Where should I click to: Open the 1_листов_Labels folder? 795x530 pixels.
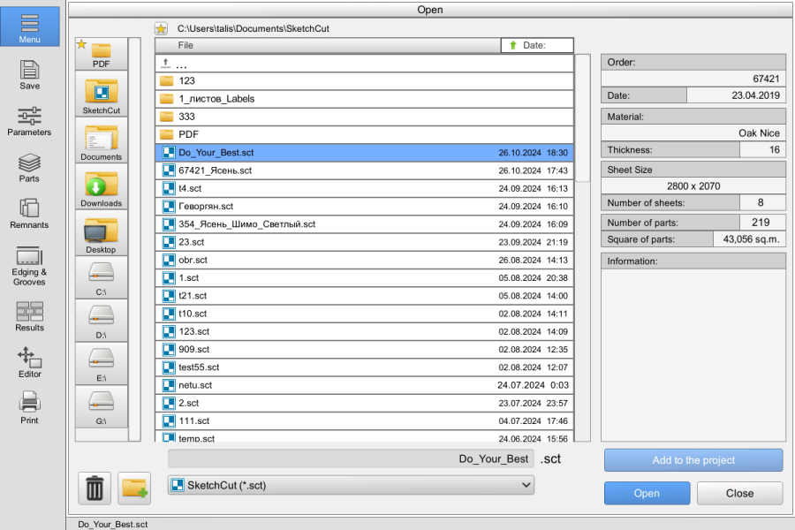[364, 99]
